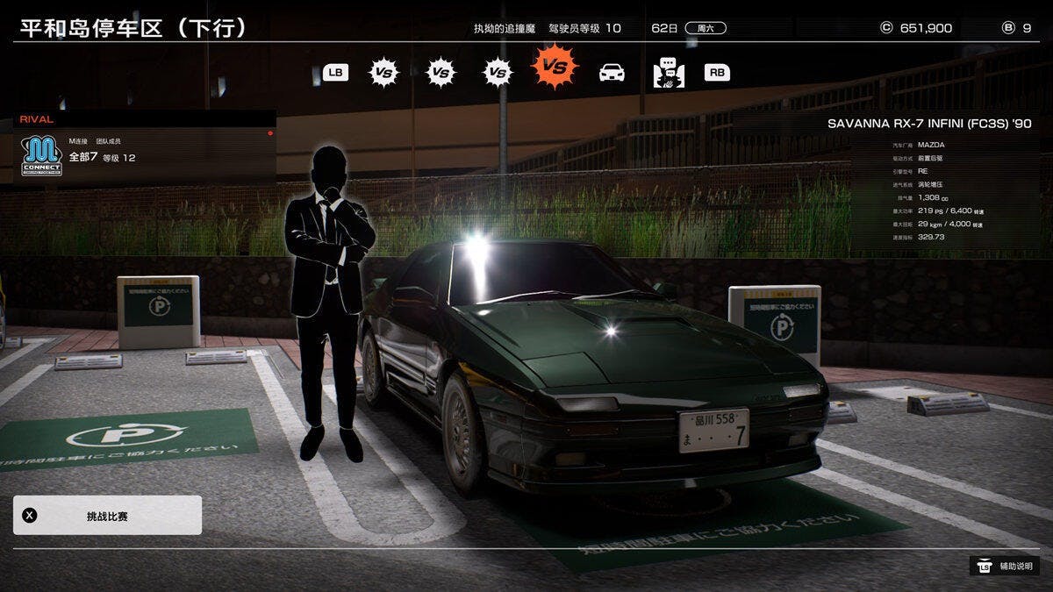Pick the white VS icon adjacent to orange VS
This screenshot has width=1053, height=592.
pyautogui.click(x=498, y=72)
